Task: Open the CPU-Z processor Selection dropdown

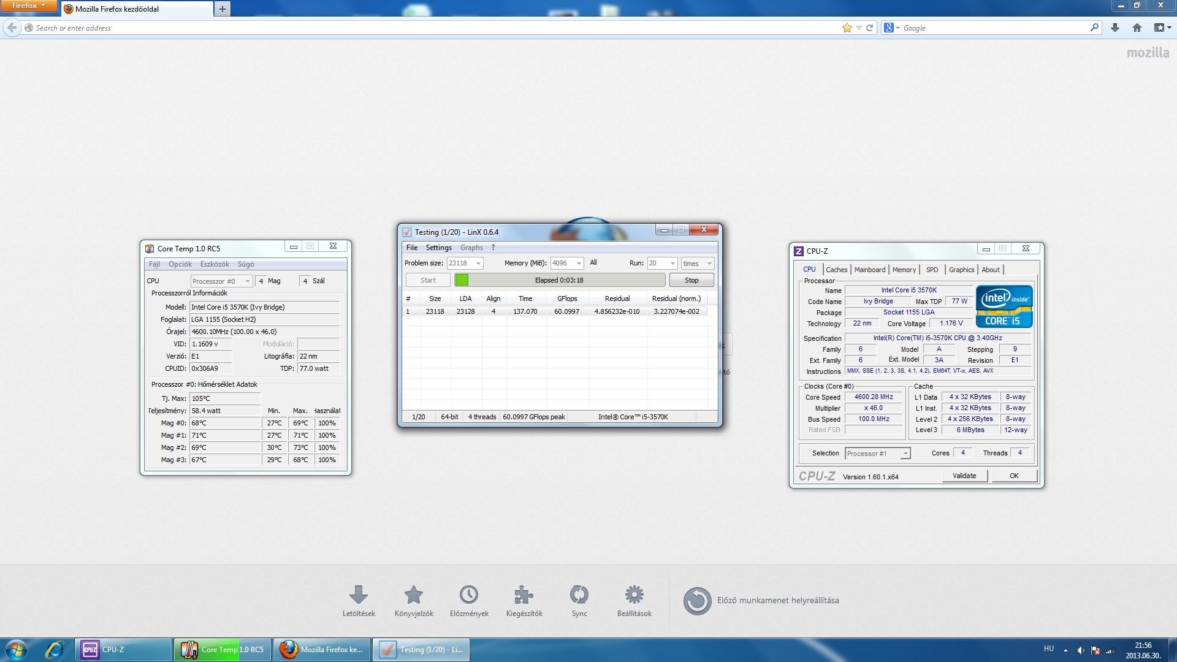Action: [x=905, y=454]
